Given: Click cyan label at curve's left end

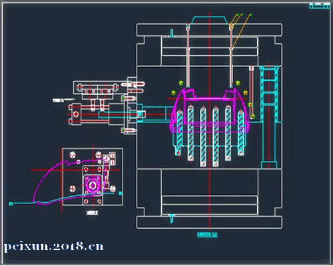Looking at the screenshot, I should tap(11, 203).
